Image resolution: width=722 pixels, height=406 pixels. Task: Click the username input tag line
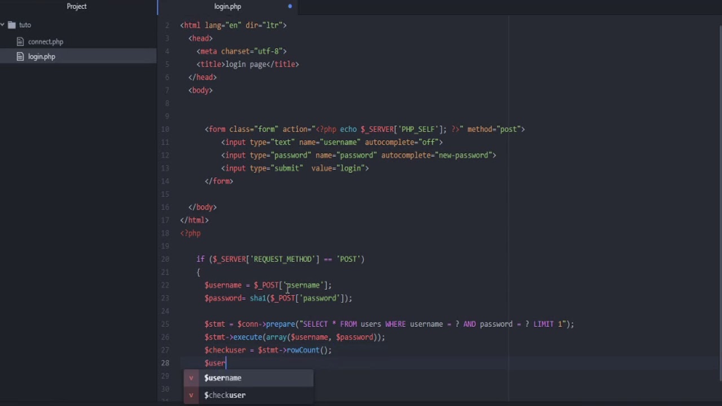pos(332,142)
